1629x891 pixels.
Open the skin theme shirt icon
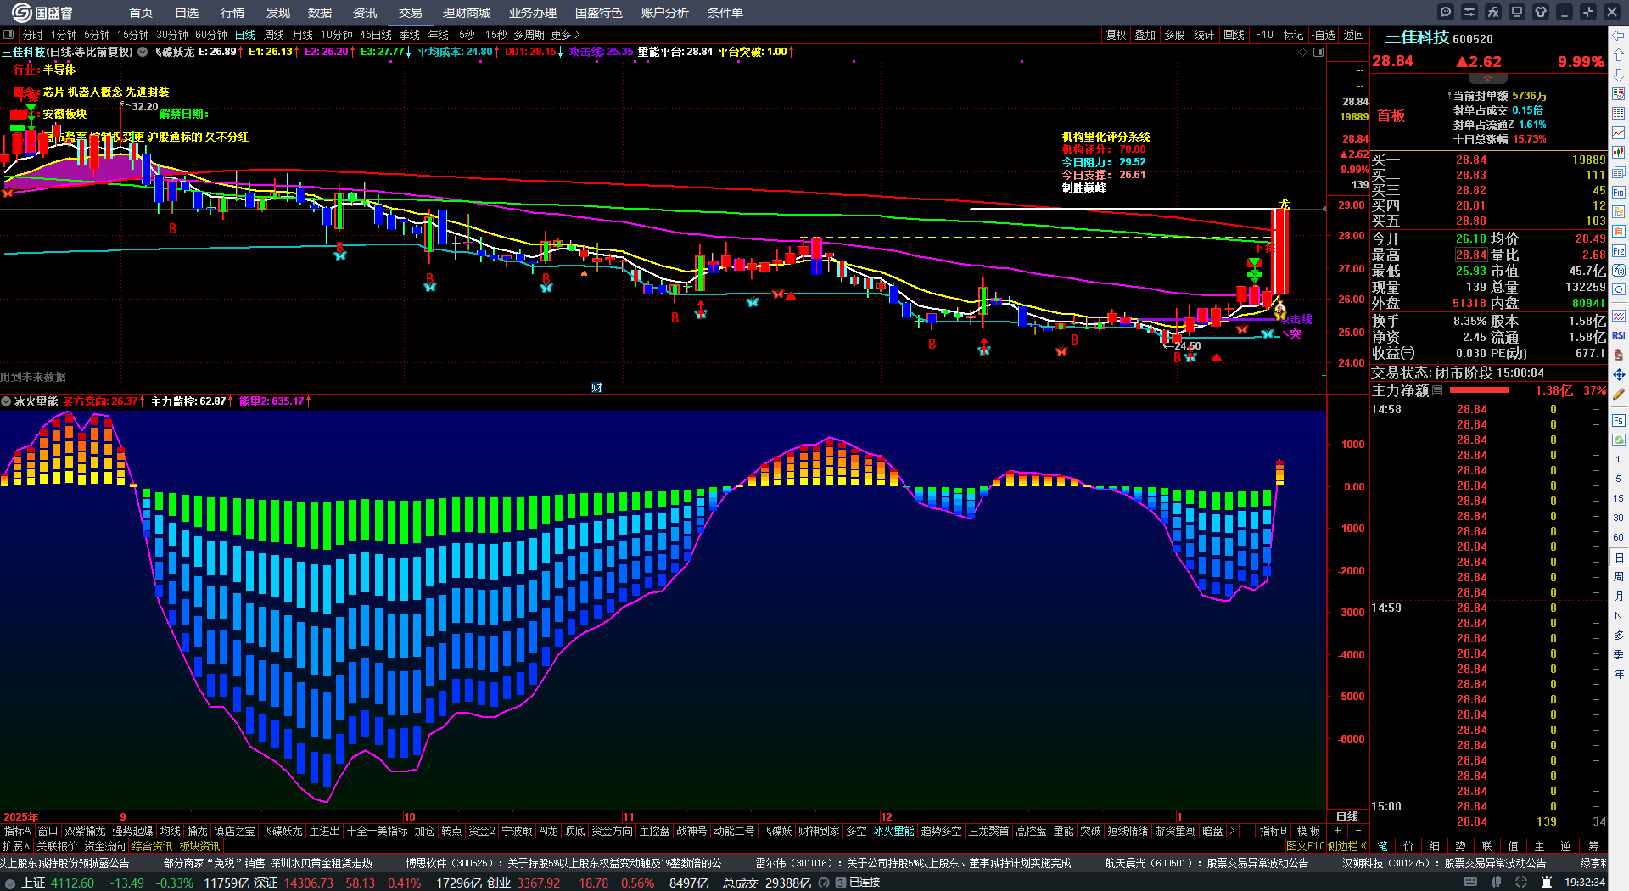pos(1541,12)
